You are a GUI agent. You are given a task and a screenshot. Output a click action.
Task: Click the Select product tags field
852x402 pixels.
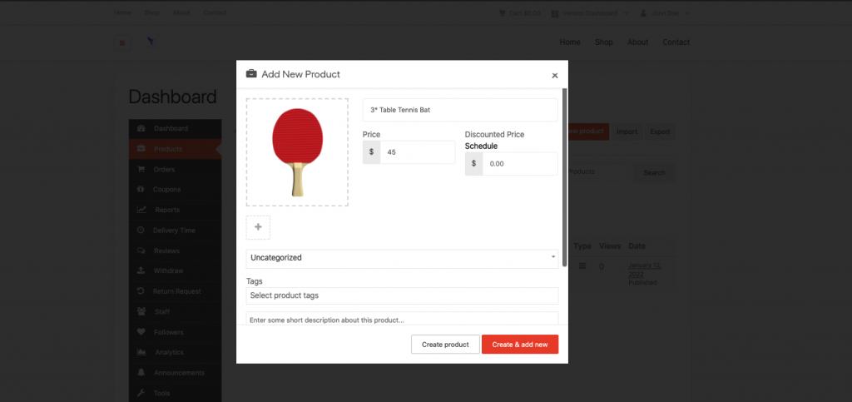402,295
